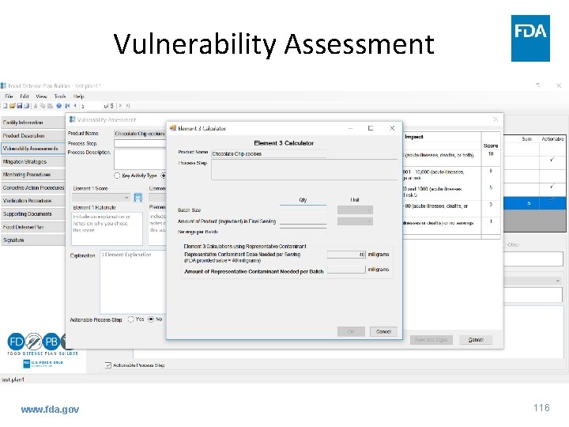Switch to the Verification Procedures tab
Screen dimensions: 569x427
click(33, 201)
